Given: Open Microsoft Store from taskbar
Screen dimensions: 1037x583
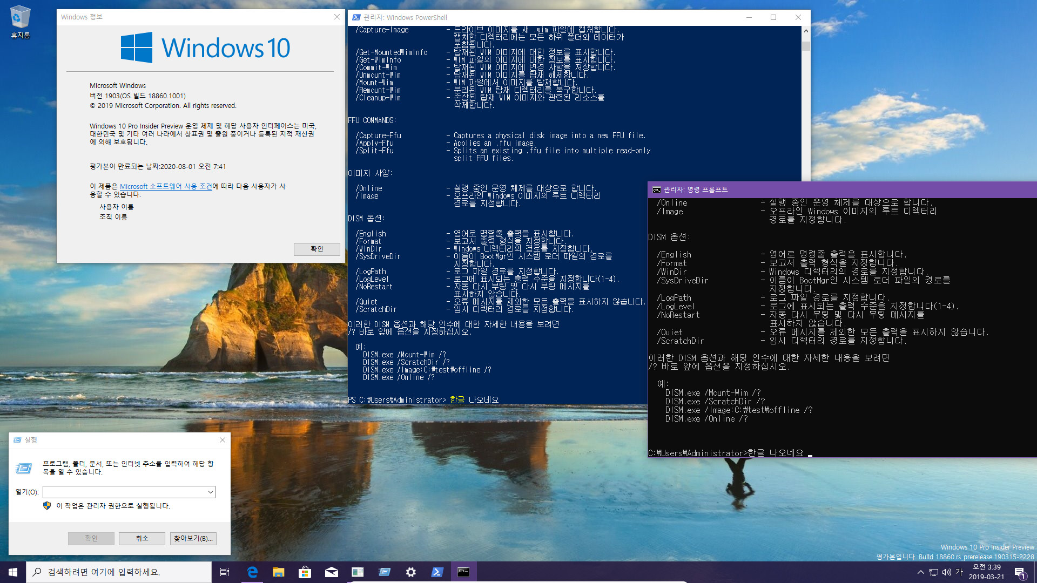Looking at the screenshot, I should coord(305,572).
